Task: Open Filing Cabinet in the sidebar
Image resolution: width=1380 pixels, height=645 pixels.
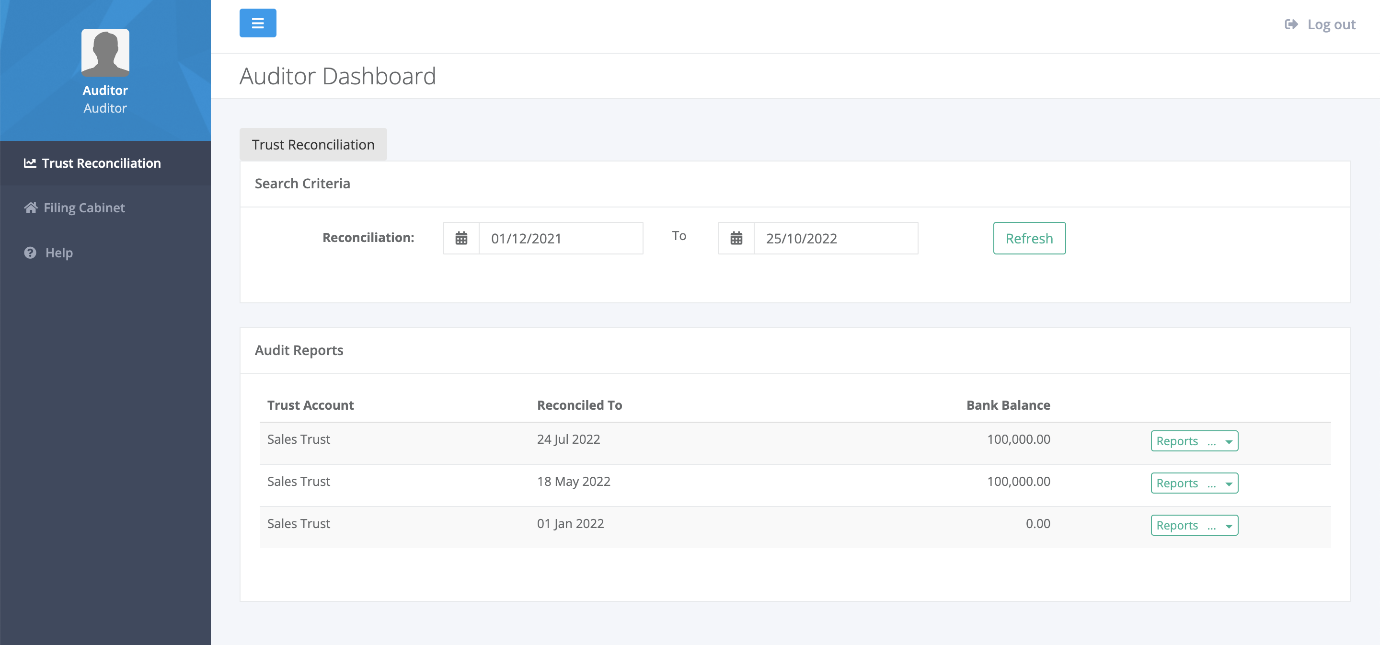Action: [84, 208]
